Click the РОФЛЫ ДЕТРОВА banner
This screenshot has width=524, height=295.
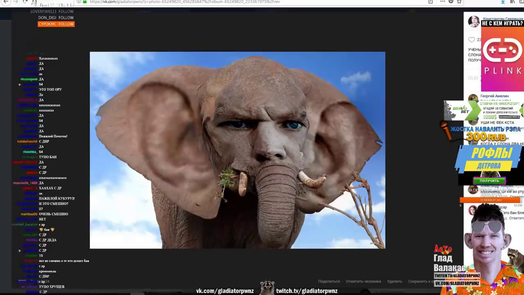[x=489, y=159]
